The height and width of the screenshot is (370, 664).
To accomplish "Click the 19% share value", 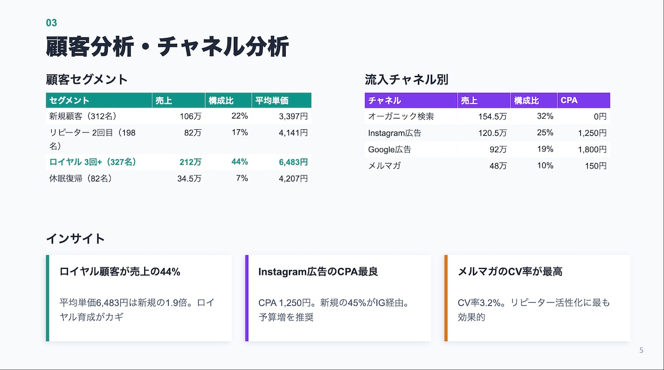I will click(545, 149).
